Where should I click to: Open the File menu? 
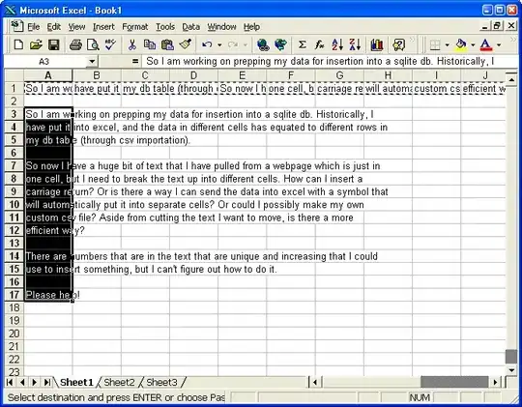click(x=33, y=27)
